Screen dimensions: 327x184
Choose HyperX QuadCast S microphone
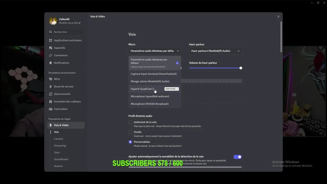(x=155, y=89)
